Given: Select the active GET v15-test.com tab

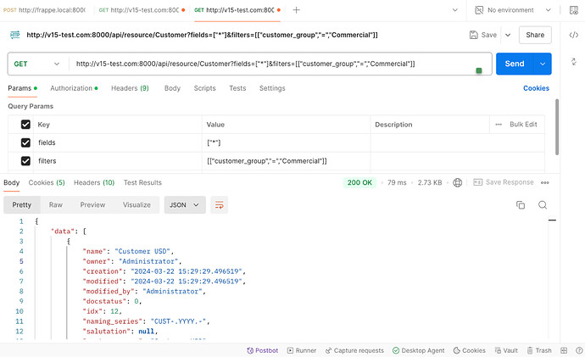Looking at the screenshot, I should [237, 10].
